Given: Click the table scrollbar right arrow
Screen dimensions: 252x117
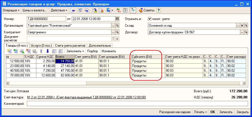Looking at the screenshot, I should click(244, 83).
